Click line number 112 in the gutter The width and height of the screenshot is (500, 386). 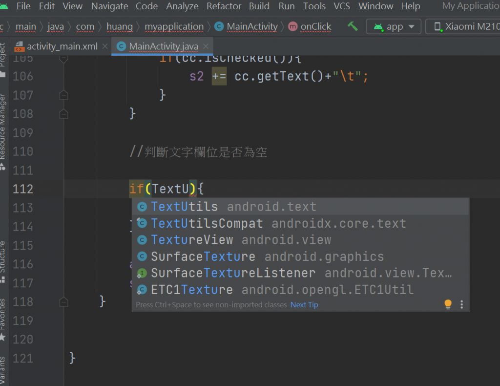click(x=22, y=189)
